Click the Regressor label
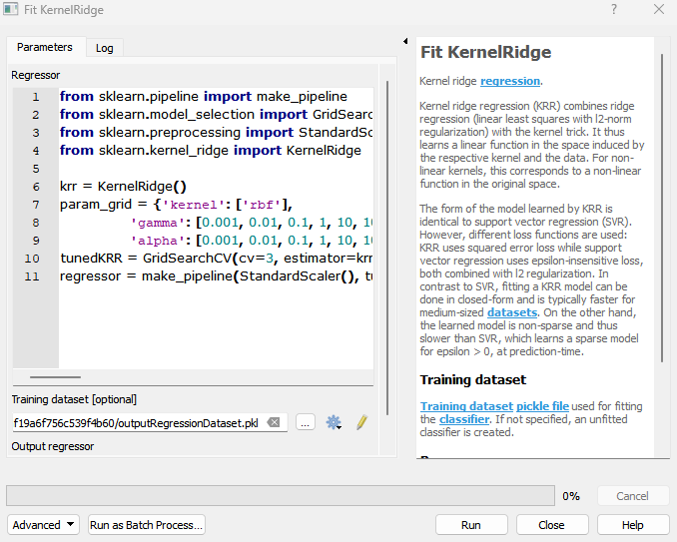Image resolution: width=677 pixels, height=542 pixels. point(35,75)
